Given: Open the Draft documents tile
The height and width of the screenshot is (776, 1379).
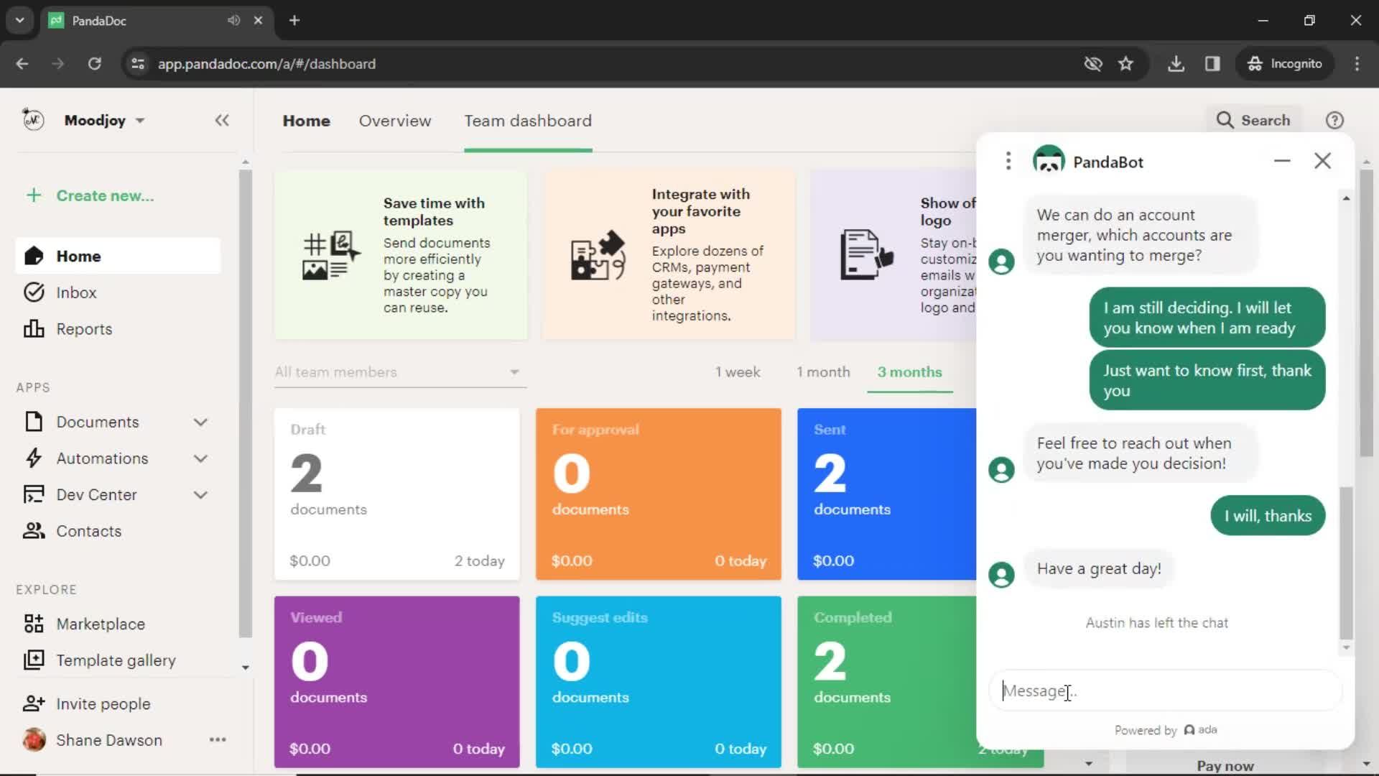Looking at the screenshot, I should tap(396, 494).
